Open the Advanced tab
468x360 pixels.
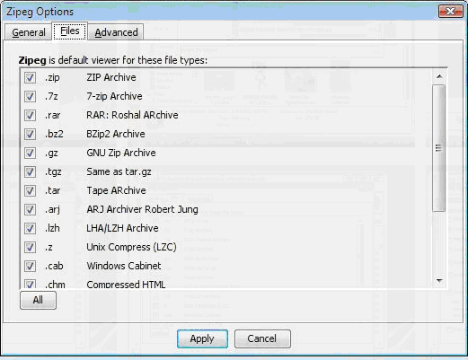pyautogui.click(x=116, y=32)
